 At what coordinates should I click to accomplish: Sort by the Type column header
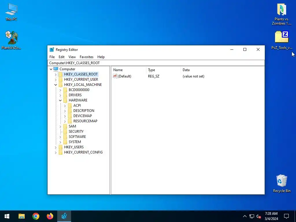click(164, 70)
